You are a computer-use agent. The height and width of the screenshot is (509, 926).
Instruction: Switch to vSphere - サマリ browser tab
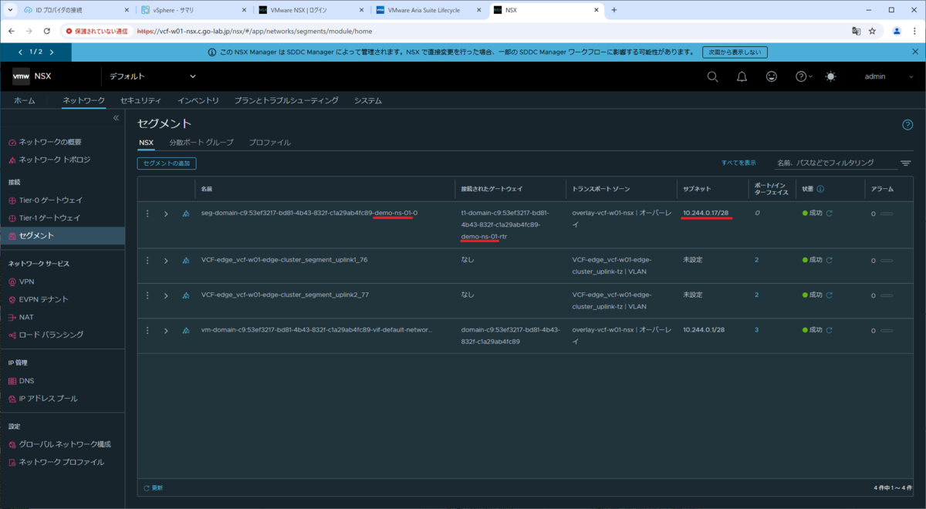pos(194,10)
